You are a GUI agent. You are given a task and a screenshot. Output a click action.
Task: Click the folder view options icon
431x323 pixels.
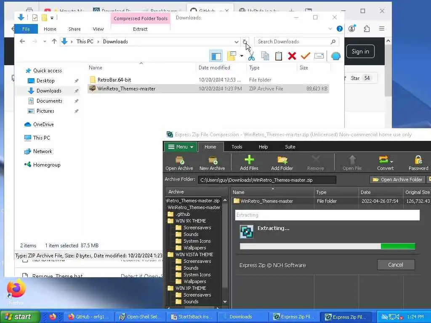232,56
